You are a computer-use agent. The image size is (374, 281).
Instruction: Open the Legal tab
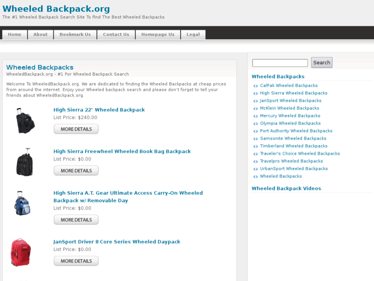pos(193,35)
